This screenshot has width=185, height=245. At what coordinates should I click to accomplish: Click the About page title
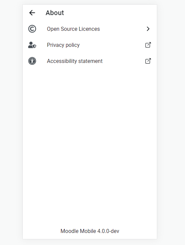(55, 13)
